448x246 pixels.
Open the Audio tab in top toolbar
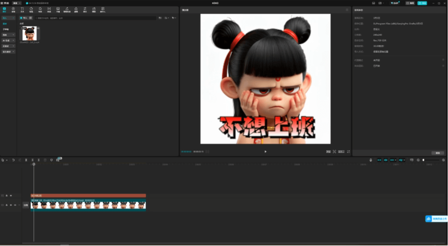[x=13, y=9]
